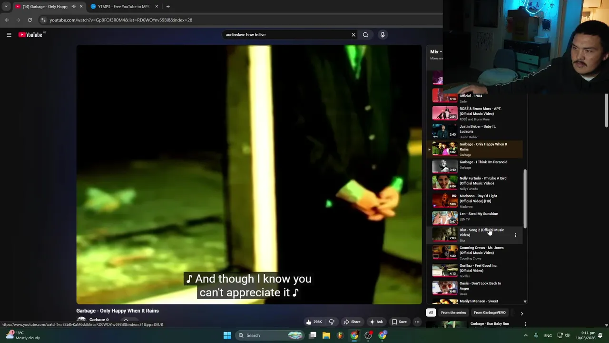The image size is (609, 343).
Task: Dislike the Garbage video
Action: [x=332, y=322]
